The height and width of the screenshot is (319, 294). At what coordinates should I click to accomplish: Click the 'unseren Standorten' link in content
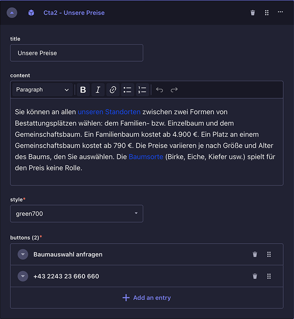coord(109,112)
